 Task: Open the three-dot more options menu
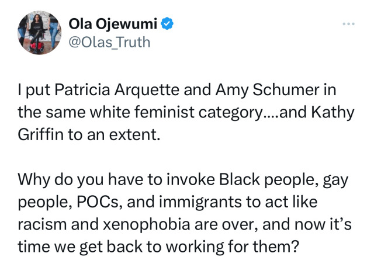[349, 24]
